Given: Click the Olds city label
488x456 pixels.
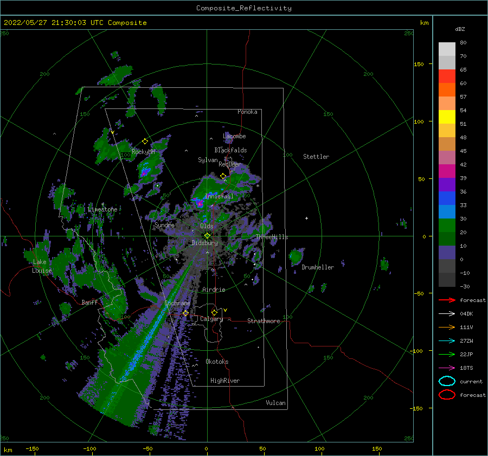Looking at the screenshot, I should [x=207, y=226].
